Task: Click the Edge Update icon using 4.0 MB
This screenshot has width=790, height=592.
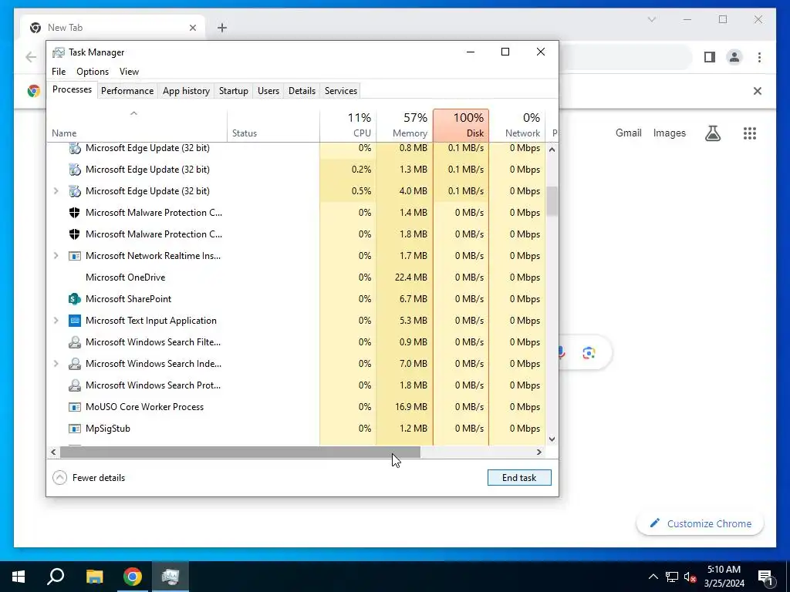Action: [75, 191]
